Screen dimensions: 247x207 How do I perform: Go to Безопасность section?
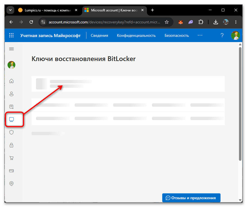pos(176,36)
